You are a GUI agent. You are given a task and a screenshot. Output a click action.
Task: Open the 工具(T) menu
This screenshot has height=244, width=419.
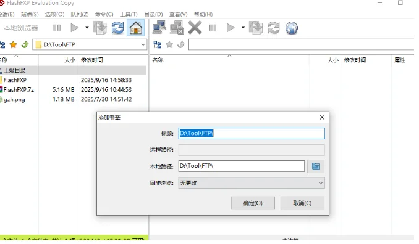[129, 14]
